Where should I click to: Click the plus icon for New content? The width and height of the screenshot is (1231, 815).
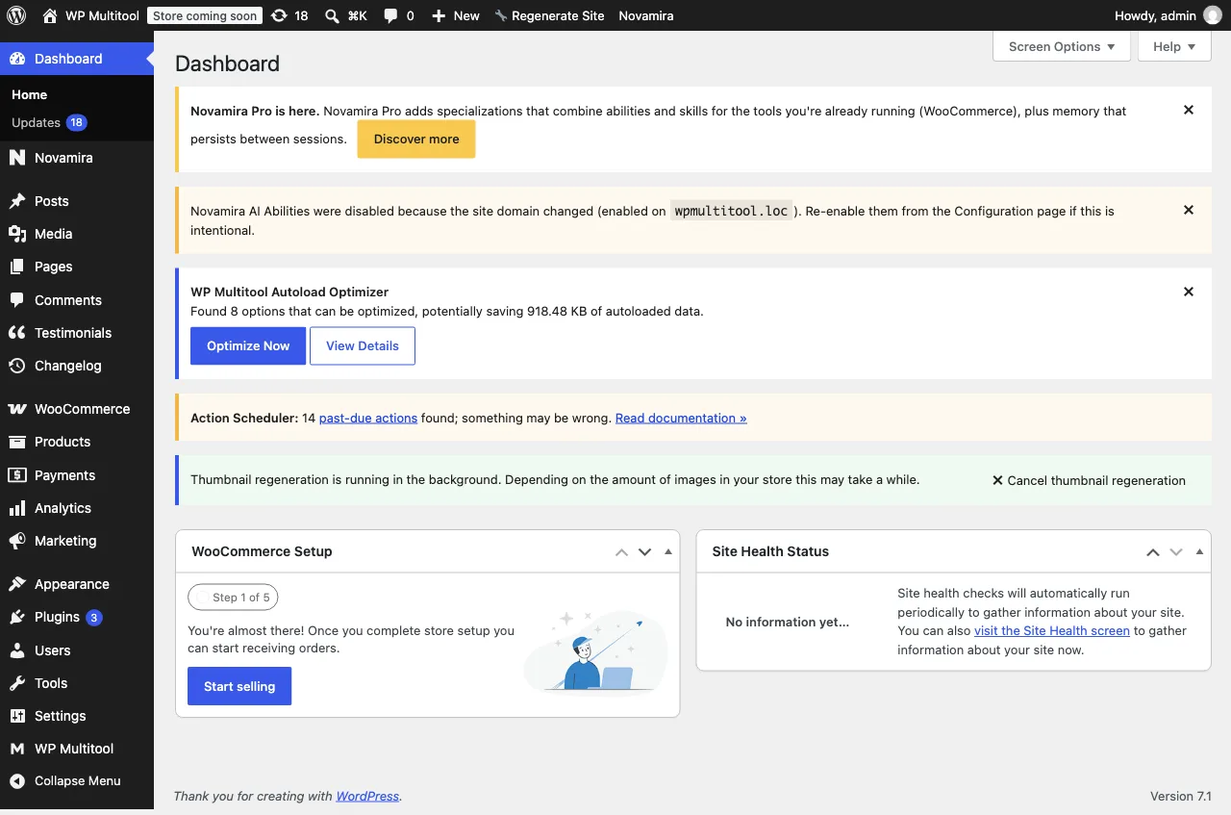[x=439, y=15]
